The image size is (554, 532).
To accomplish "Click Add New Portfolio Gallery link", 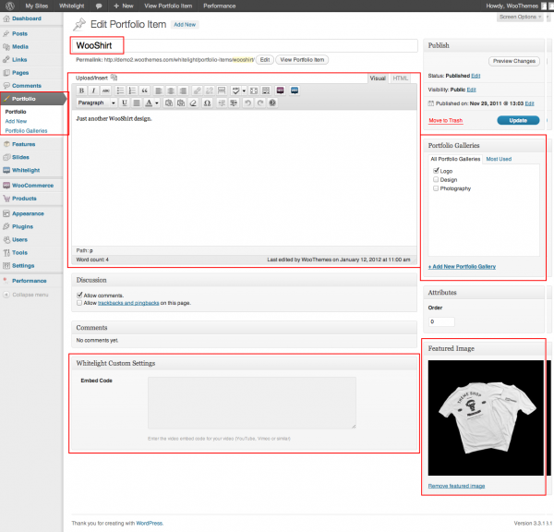I will [x=462, y=267].
